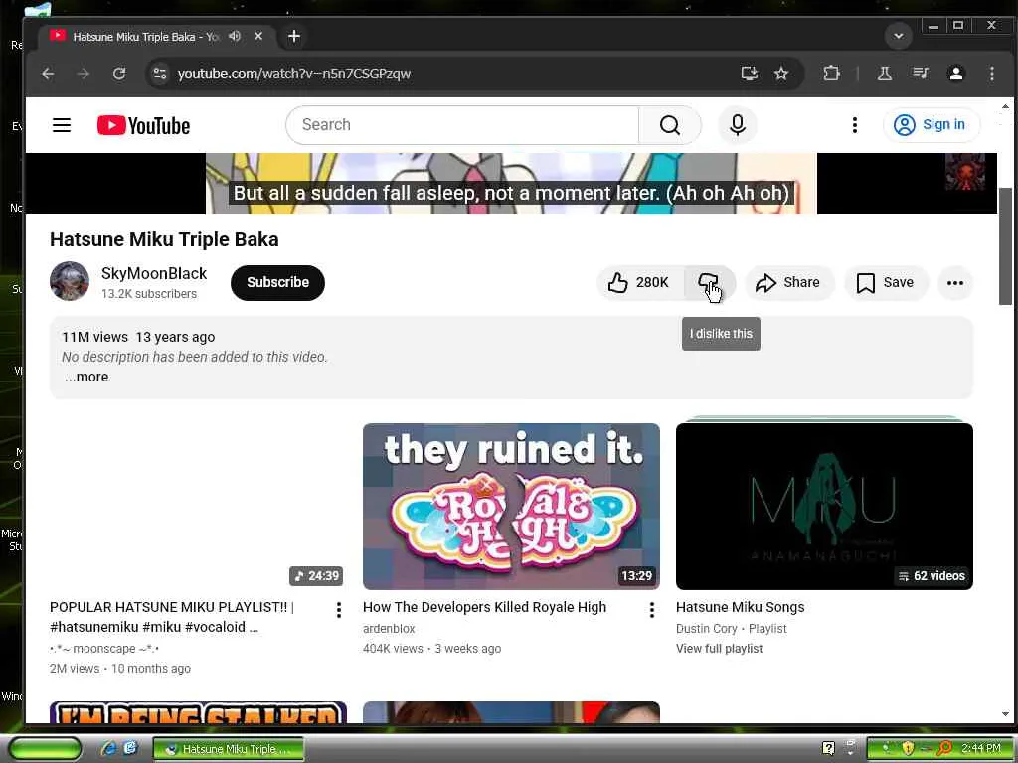The height and width of the screenshot is (763, 1018).
Task: Click the taskbar clock 2:44 PM
Action: (x=980, y=749)
